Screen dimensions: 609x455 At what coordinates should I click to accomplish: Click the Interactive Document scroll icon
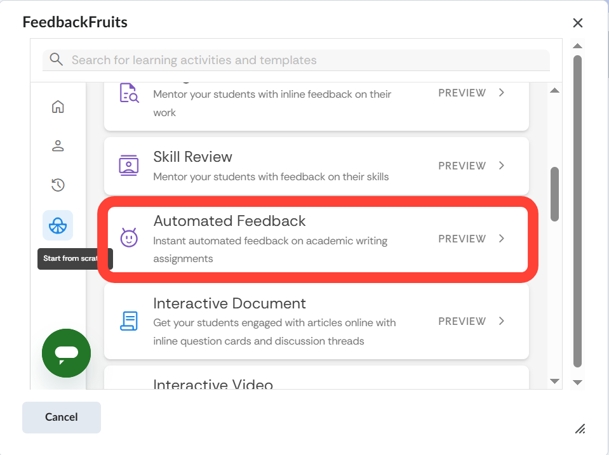coord(129,321)
